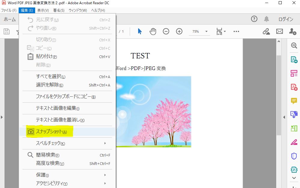The height and width of the screenshot is (188, 300).
Task: Zoom in with the plus circle
Action: click(x=179, y=31)
